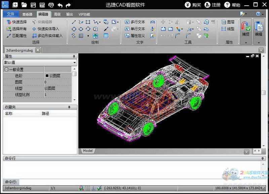Toggle the grid display in status bar
Viewport: 269px width, 194px height.
pos(87,188)
